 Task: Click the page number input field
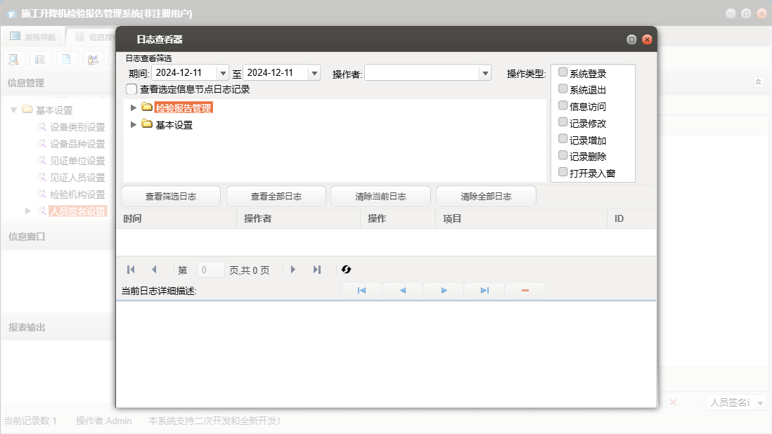pos(211,270)
